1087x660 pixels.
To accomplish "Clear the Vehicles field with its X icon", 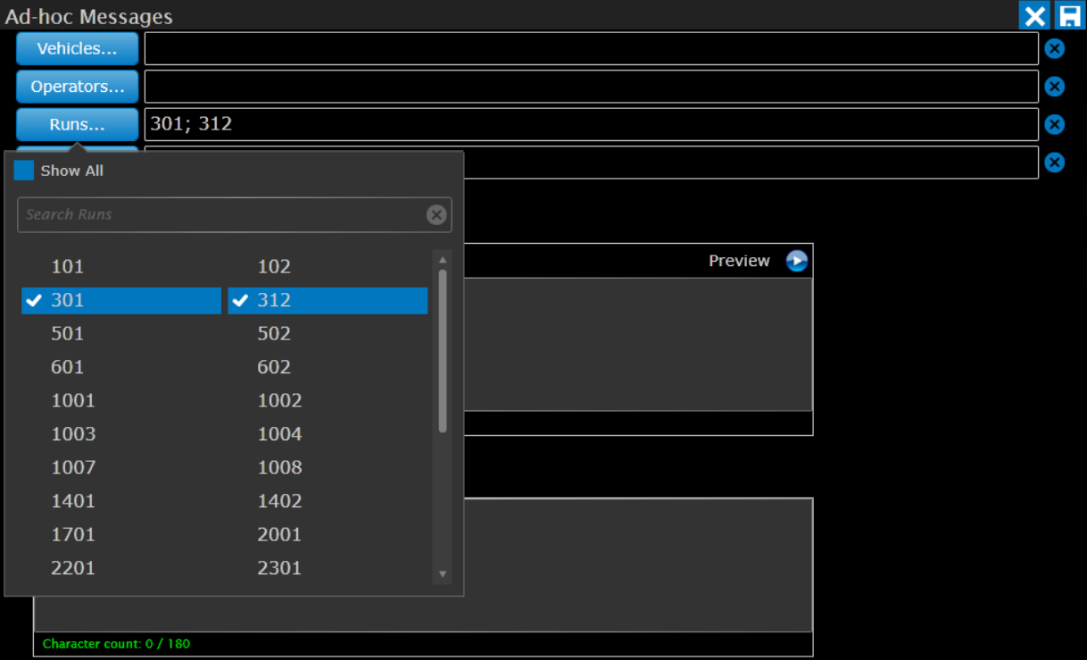I will click(1054, 48).
